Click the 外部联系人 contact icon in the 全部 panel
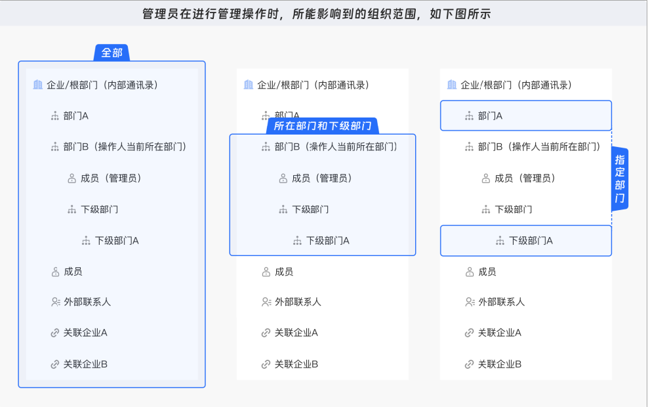This screenshot has height=407, width=648. [x=55, y=302]
